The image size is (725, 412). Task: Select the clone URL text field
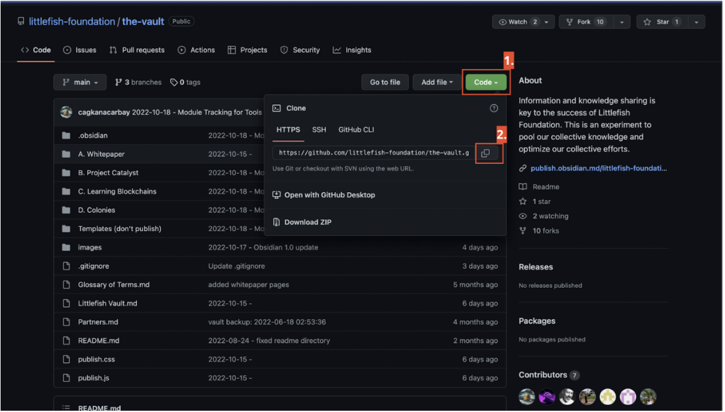point(373,153)
